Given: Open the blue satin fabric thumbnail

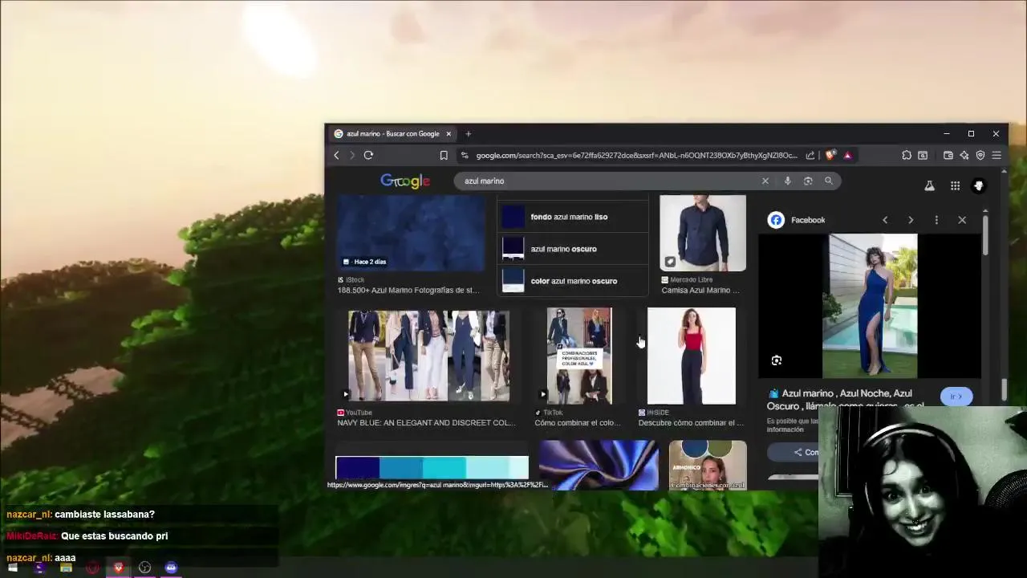Looking at the screenshot, I should click(599, 465).
